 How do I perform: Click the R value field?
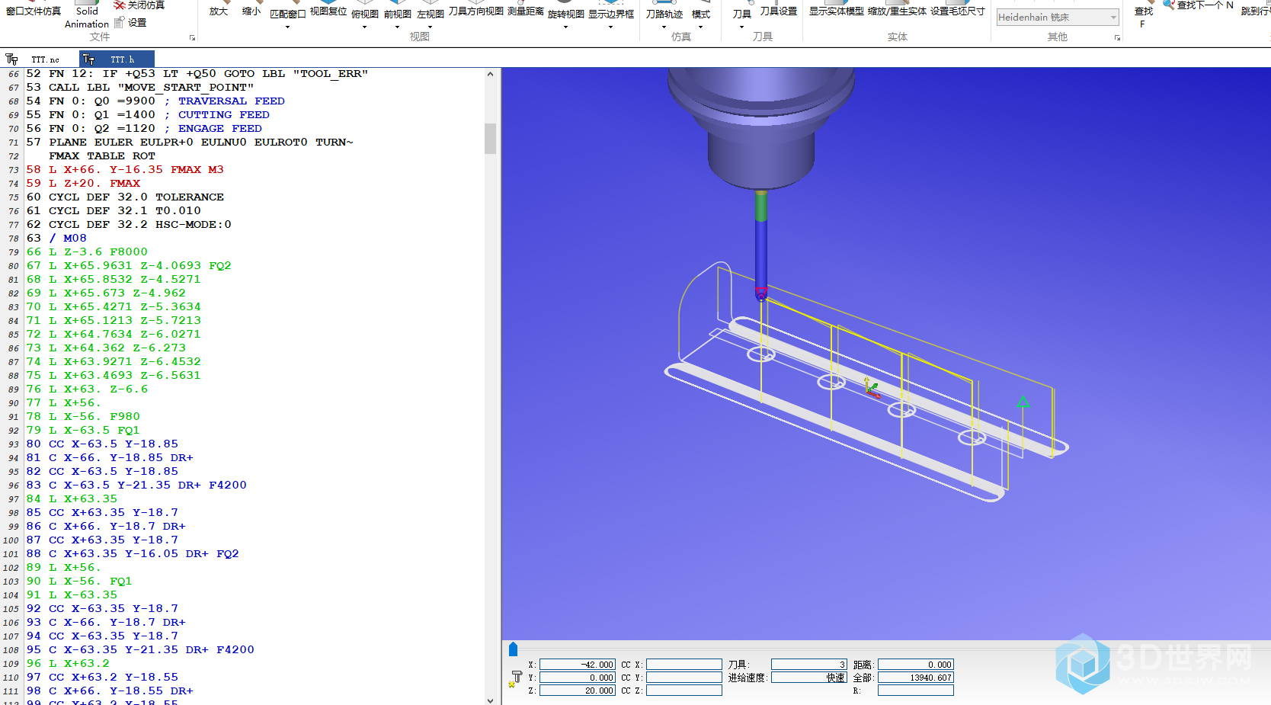(916, 691)
